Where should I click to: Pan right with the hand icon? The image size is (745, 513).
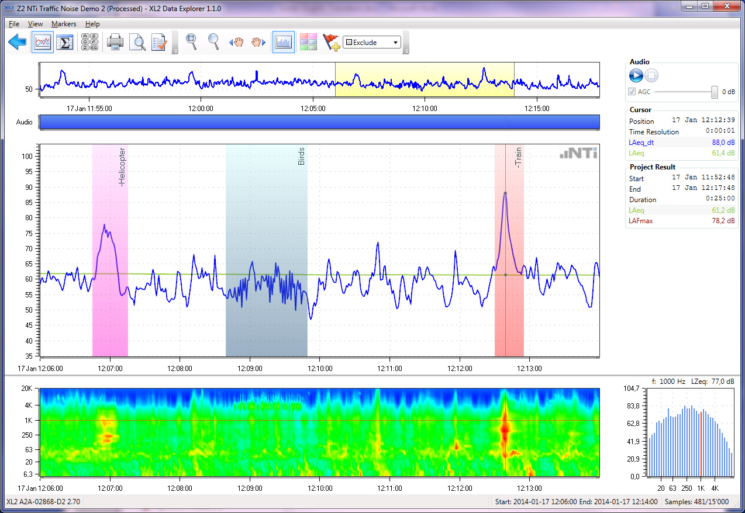(258, 42)
